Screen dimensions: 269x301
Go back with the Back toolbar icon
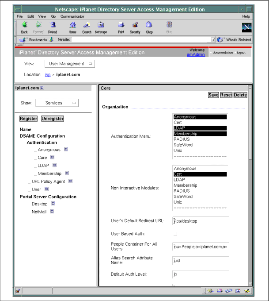(24, 25)
